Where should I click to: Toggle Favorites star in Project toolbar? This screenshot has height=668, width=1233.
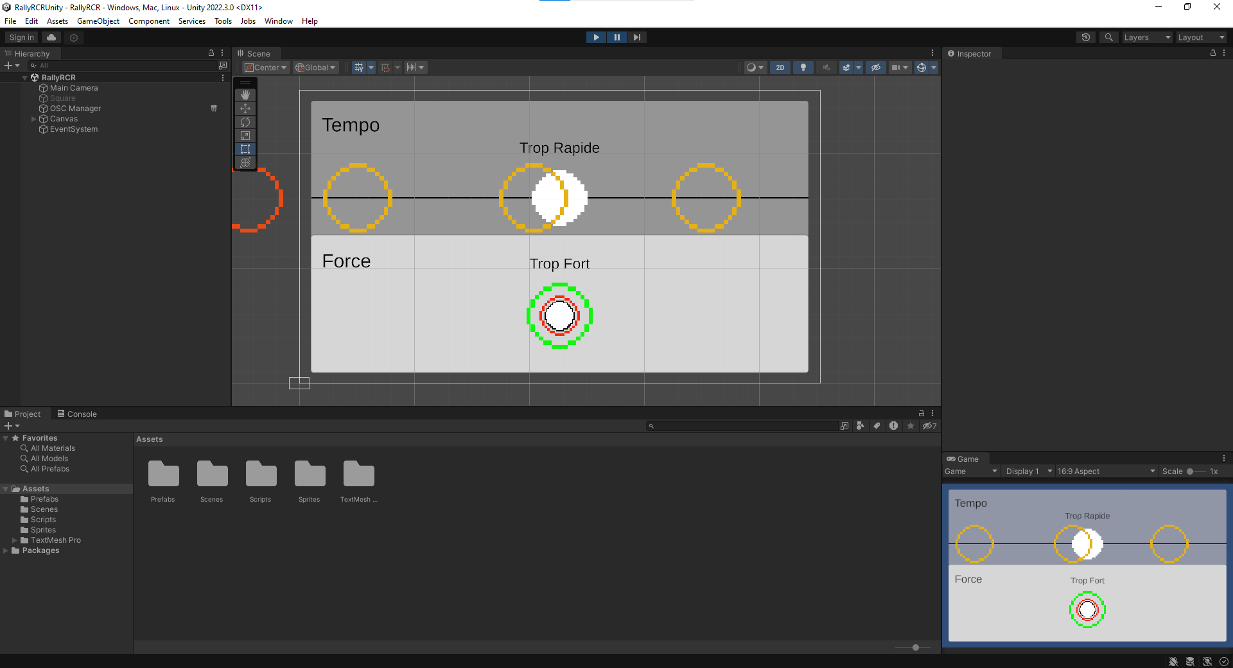(x=910, y=426)
